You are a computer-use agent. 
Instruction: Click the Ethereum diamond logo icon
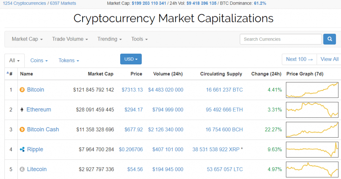pyautogui.click(x=22, y=110)
